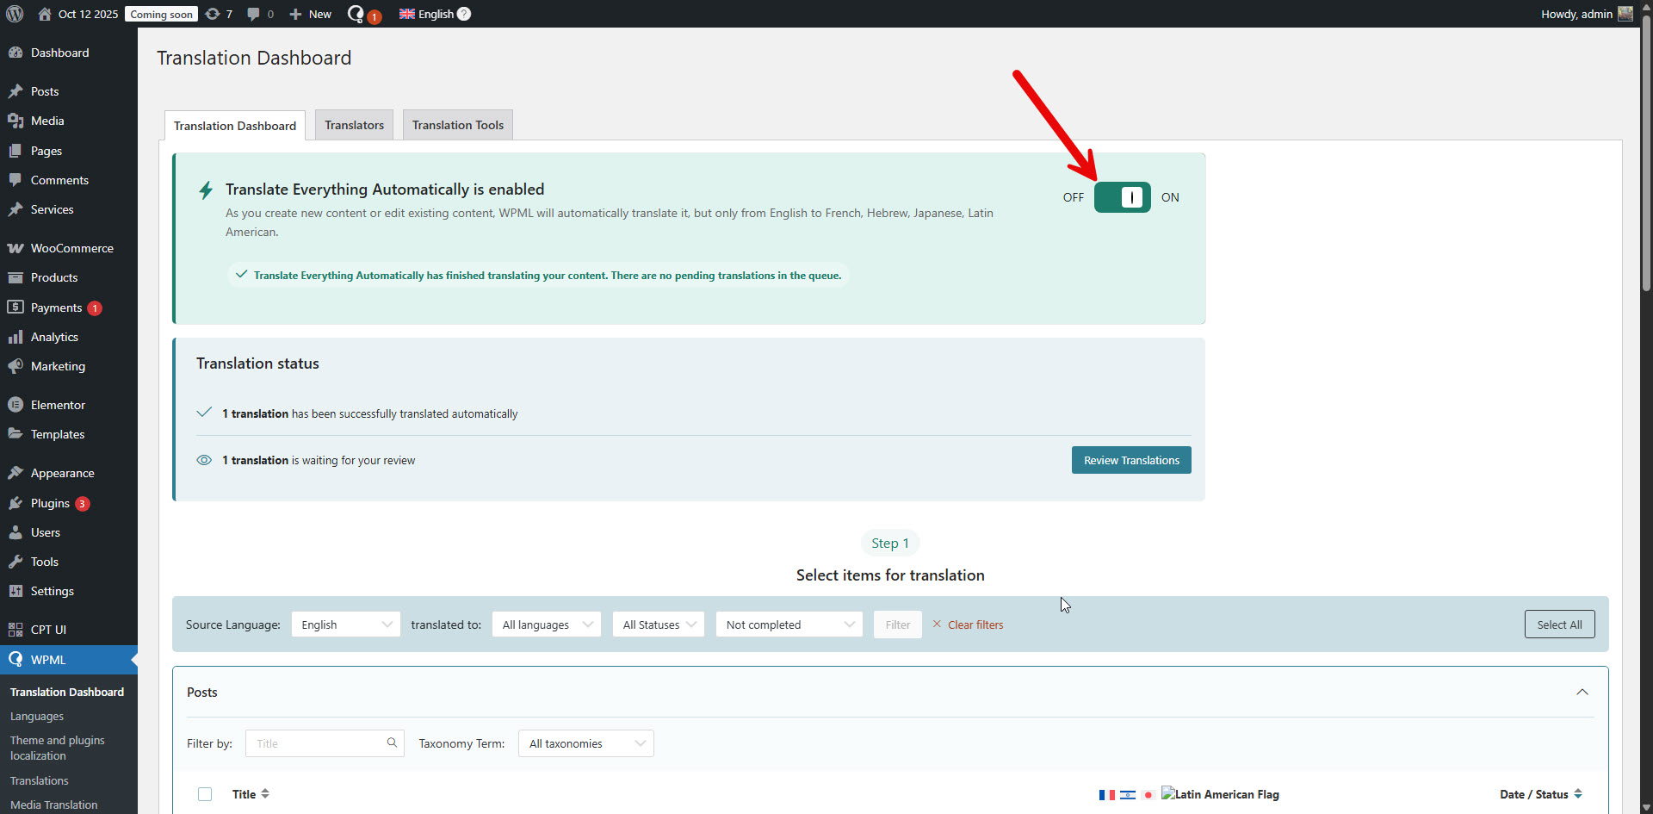Click the Plugins plug icon
1653x814 pixels.
tap(15, 503)
